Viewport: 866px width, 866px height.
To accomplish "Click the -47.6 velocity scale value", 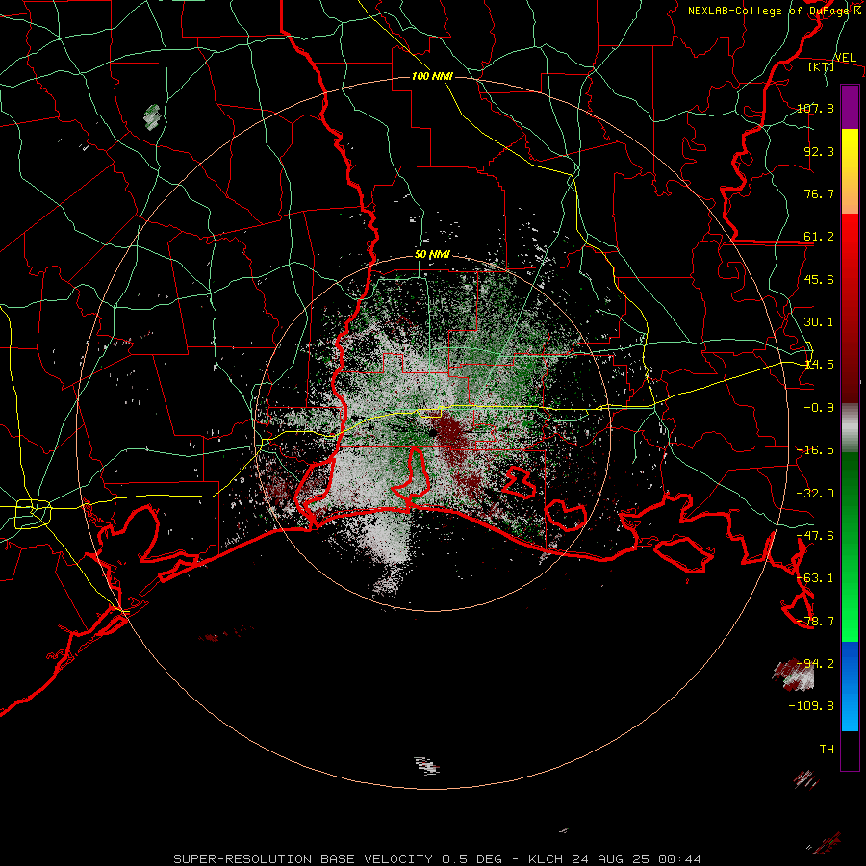I will pyautogui.click(x=815, y=536).
